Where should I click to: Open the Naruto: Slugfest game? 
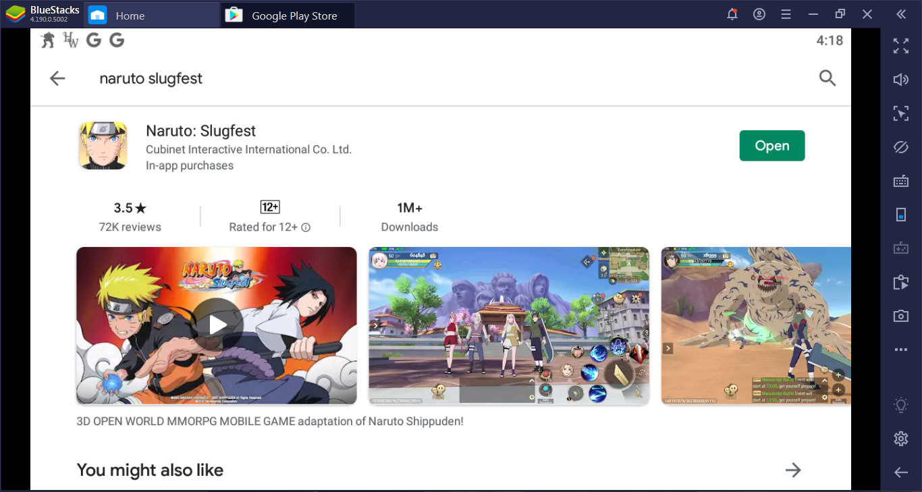click(x=772, y=146)
